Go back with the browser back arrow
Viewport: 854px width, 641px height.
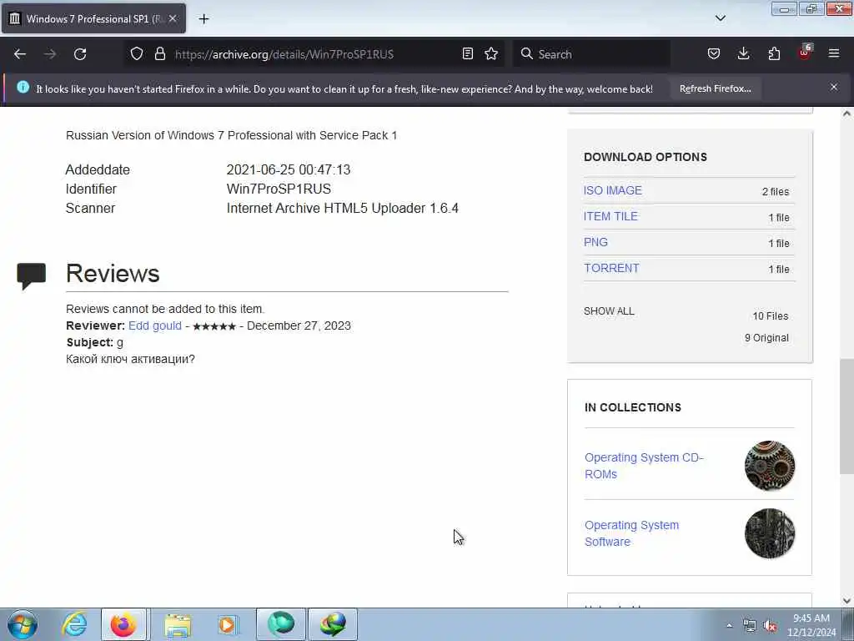click(20, 54)
